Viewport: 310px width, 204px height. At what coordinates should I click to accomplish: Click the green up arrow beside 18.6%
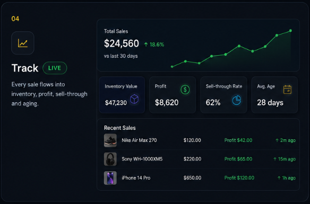pyautogui.click(x=146, y=45)
